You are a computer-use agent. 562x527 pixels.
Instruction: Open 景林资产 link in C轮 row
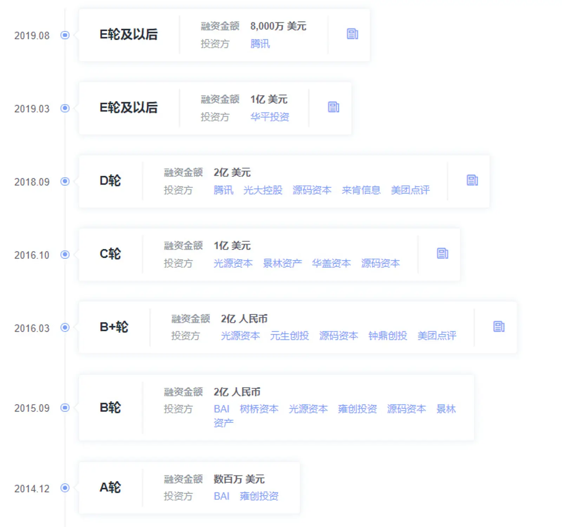pos(282,263)
